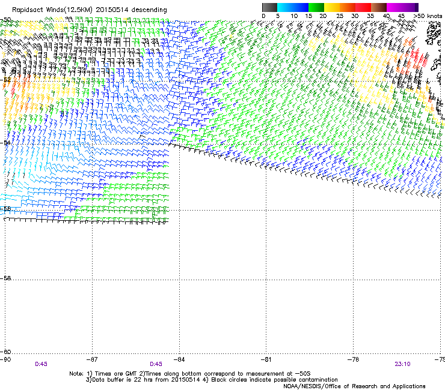Click the "Rapidscat Winds(12.5KM) 20150514 descending" title
Screen dimensions: 445x390
(x=90, y=10)
